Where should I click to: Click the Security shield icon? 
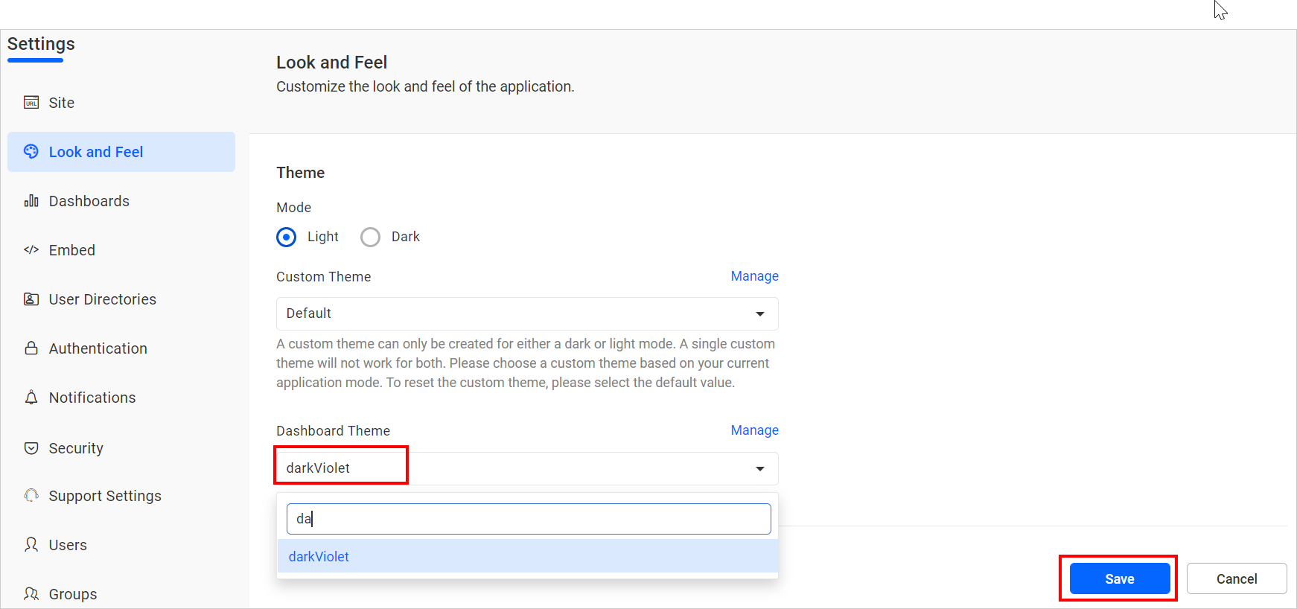coord(31,448)
